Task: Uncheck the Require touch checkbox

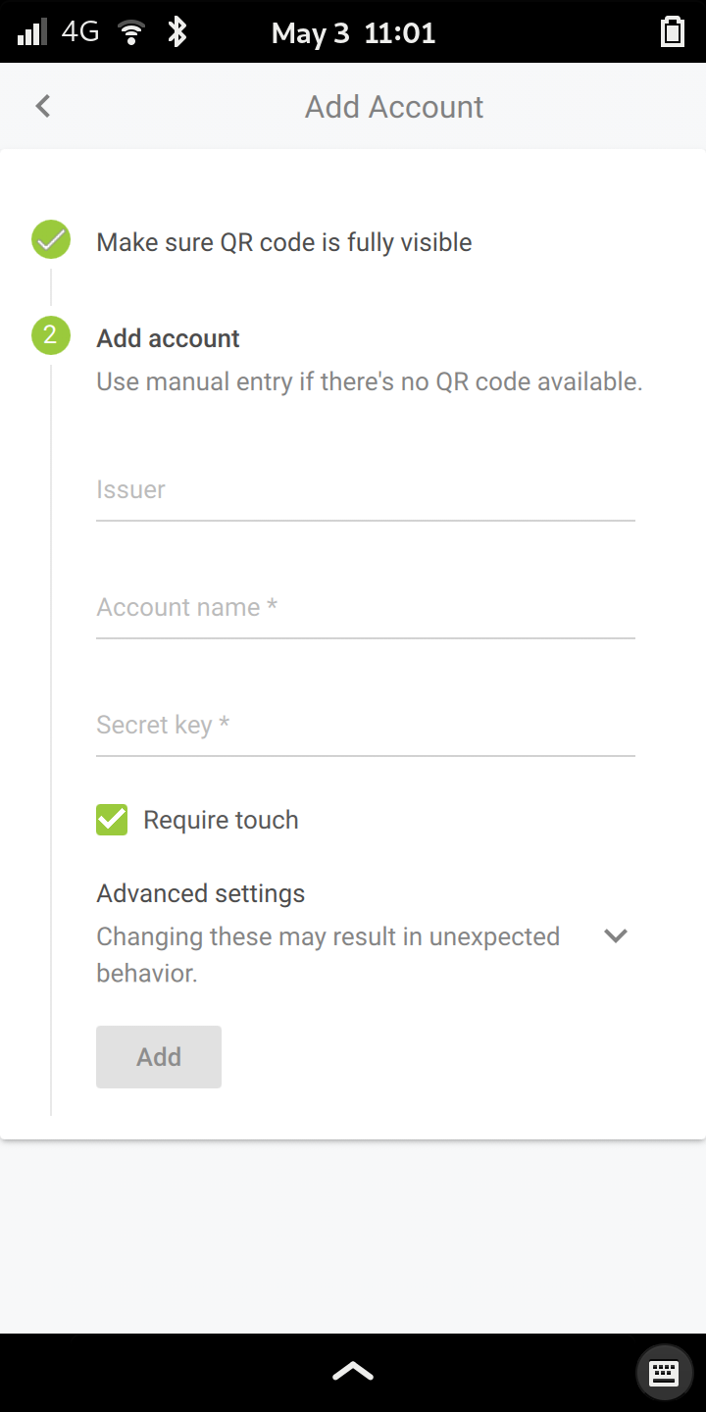Action: tap(112, 820)
